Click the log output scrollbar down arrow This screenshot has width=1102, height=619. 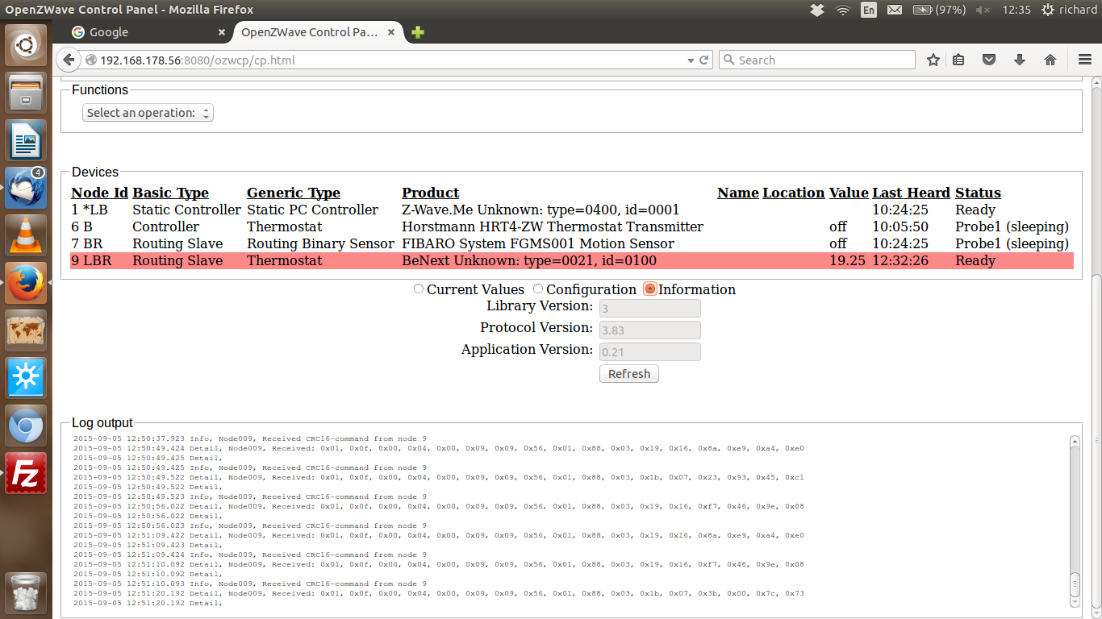pos(1075,602)
